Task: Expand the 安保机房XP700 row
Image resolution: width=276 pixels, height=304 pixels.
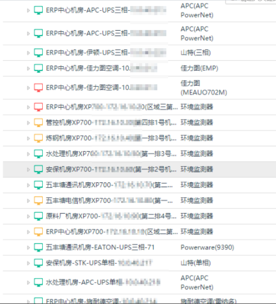Action: 28,170
